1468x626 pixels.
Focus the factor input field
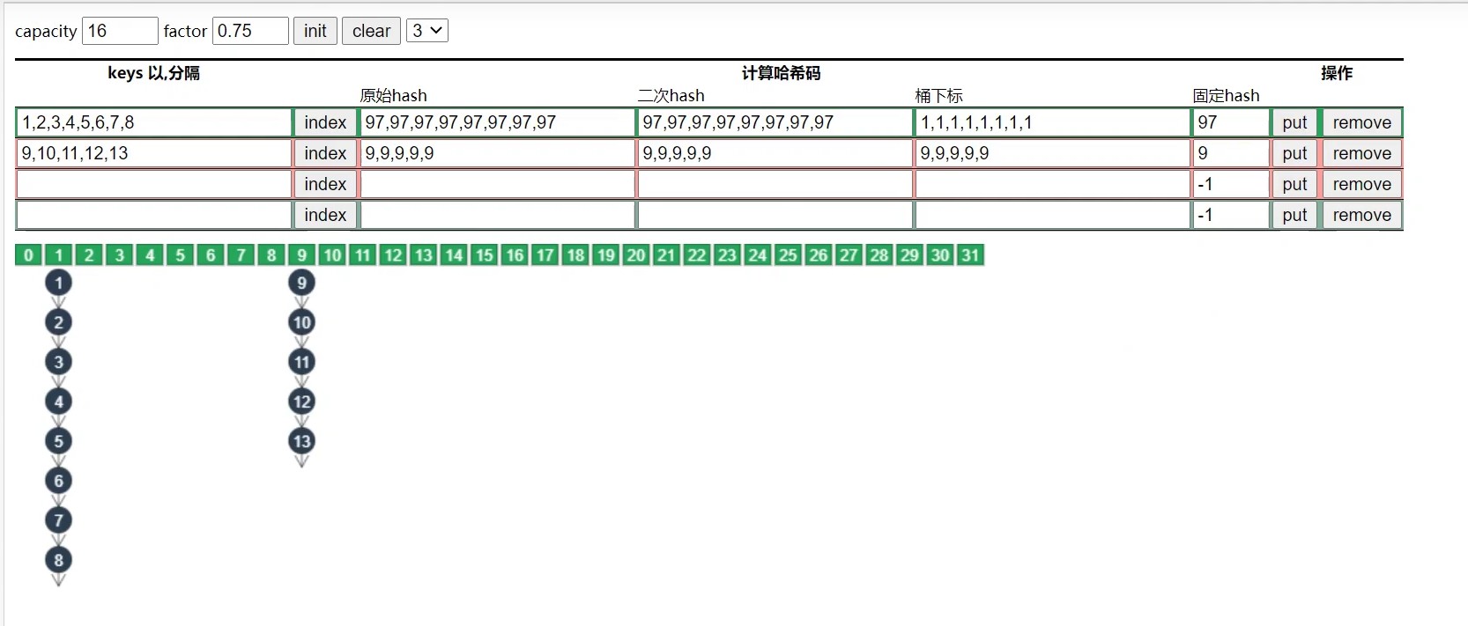pyautogui.click(x=250, y=31)
